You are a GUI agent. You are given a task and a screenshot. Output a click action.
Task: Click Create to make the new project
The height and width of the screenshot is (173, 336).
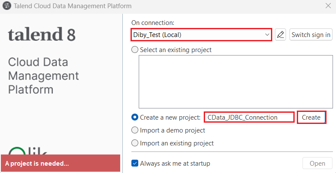tap(311, 117)
